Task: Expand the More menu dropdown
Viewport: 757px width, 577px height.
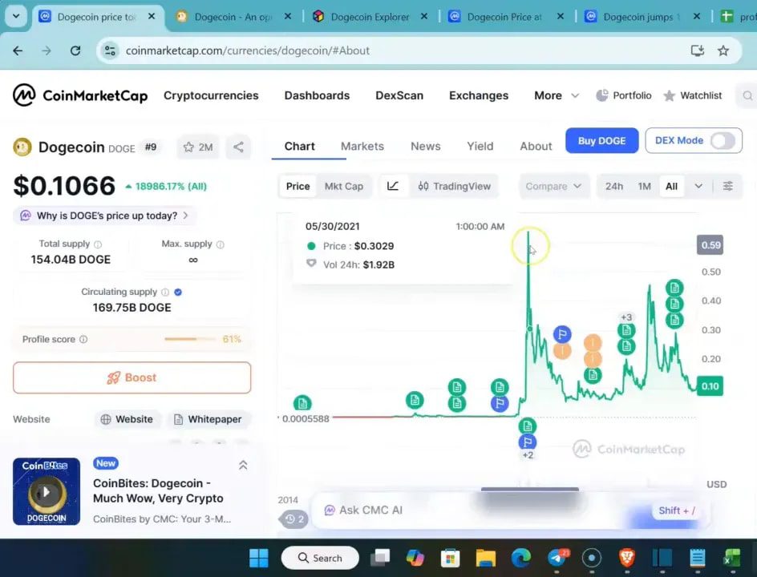Action: pos(557,95)
